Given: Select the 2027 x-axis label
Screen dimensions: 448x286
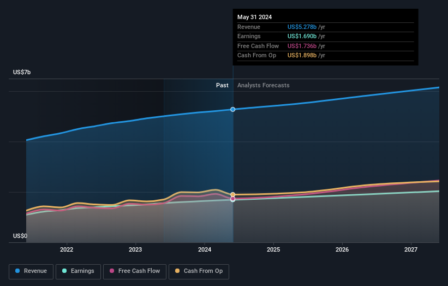Looking at the screenshot, I should pyautogui.click(x=411, y=249).
